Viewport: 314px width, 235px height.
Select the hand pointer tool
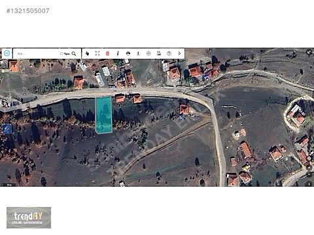pyautogui.click(x=87, y=54)
